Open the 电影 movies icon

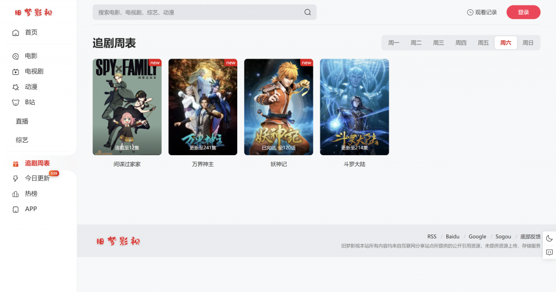pyautogui.click(x=16, y=56)
